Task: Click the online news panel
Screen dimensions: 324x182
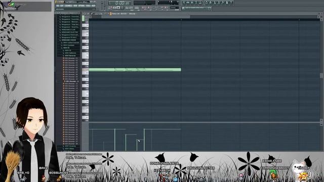Action: pos(196,8)
